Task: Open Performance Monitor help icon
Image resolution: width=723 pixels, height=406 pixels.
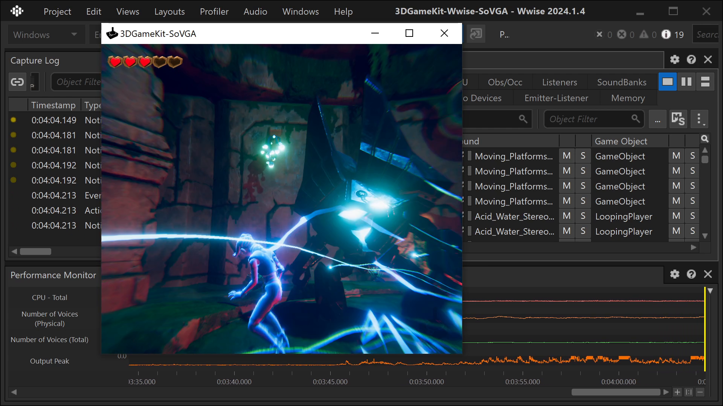Action: (x=691, y=274)
